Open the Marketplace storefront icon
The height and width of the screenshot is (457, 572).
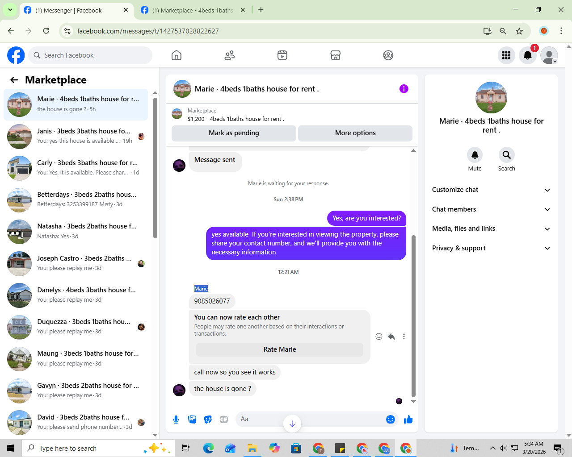336,55
